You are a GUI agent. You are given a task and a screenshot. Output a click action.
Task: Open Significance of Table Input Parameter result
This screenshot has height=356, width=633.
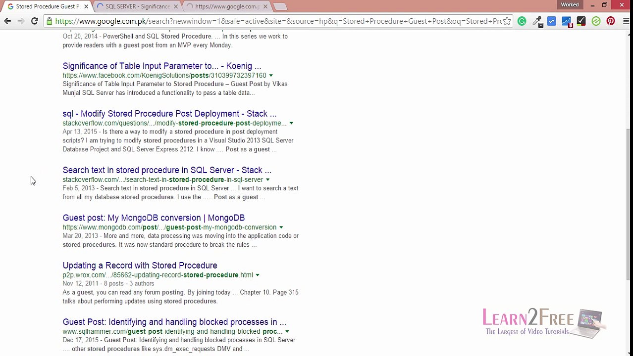tap(161, 66)
